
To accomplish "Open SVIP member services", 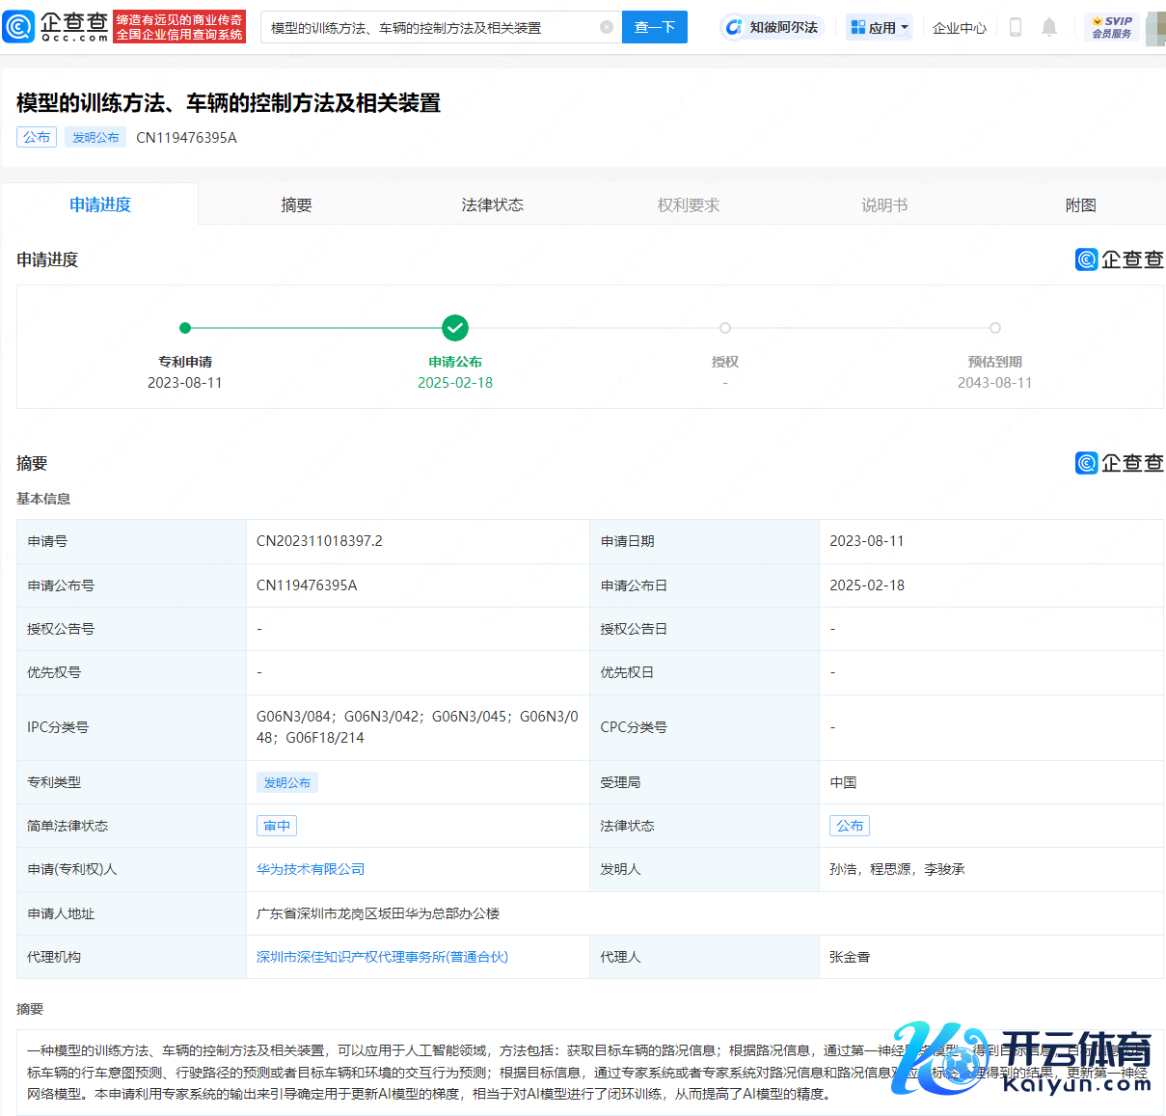I will coord(1111,27).
